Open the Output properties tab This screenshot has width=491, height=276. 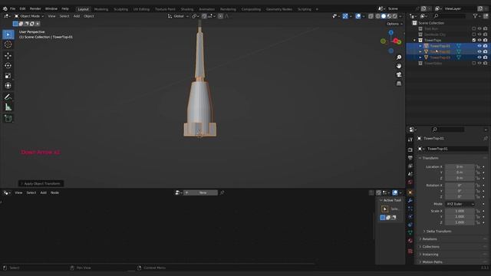[x=410, y=158]
